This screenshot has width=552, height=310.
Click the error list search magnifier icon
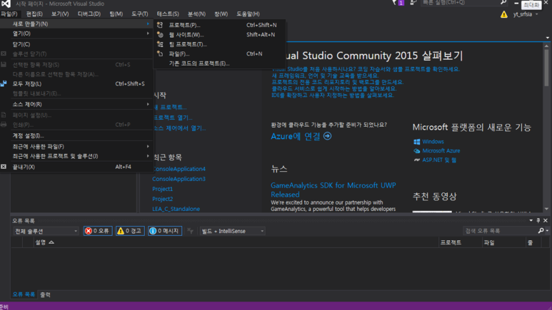pyautogui.click(x=541, y=231)
